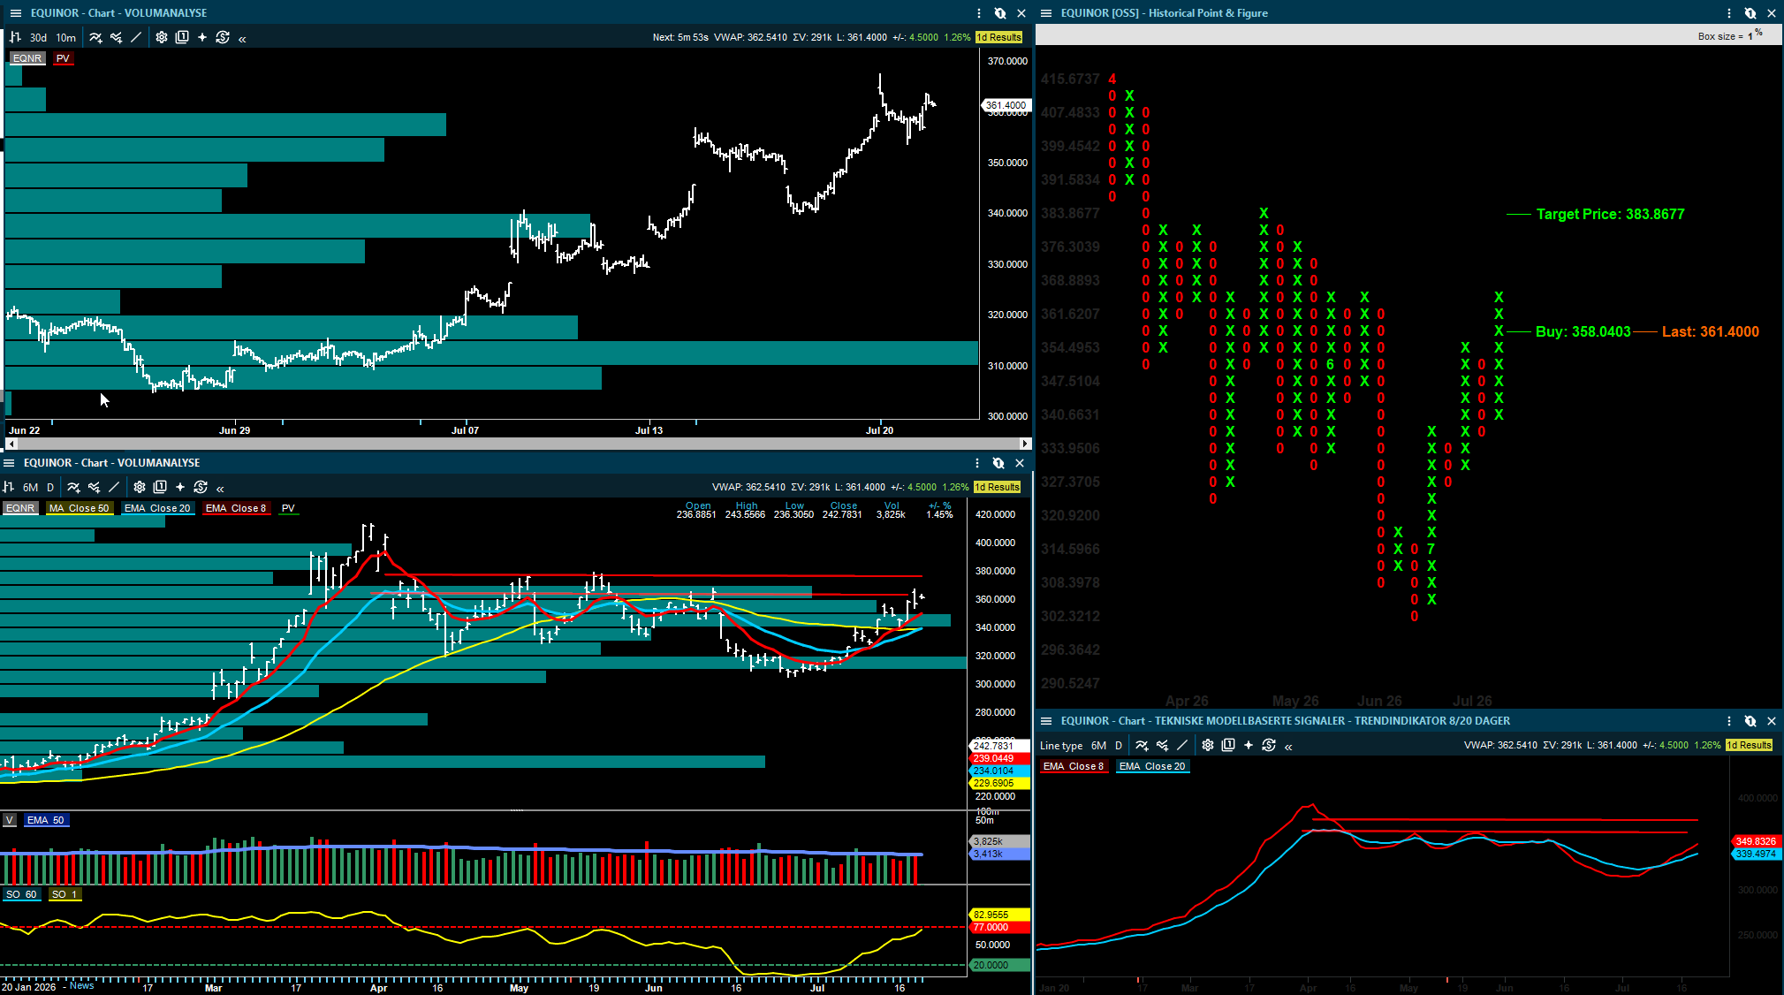Toggle EMA Close 8 in 6M VOLUMANALYSE chart

coord(236,508)
